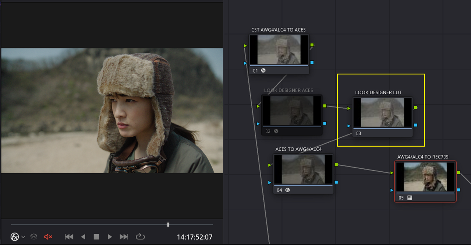
Task: Click the viewer scrubber playhead
Action: (x=168, y=224)
